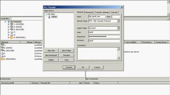Close the Site Manager dialog
This screenshot has width=170, height=95.
[x=121, y=7]
